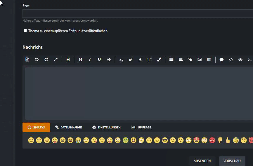Toggle the spoiler eye icon
The height and width of the screenshot is (166, 253).
click(240, 60)
